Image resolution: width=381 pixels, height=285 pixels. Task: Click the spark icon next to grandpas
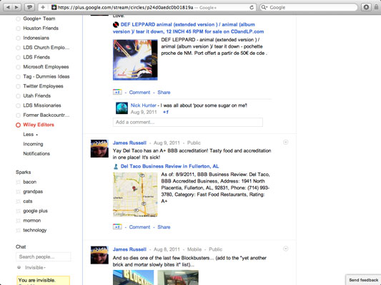18,192
